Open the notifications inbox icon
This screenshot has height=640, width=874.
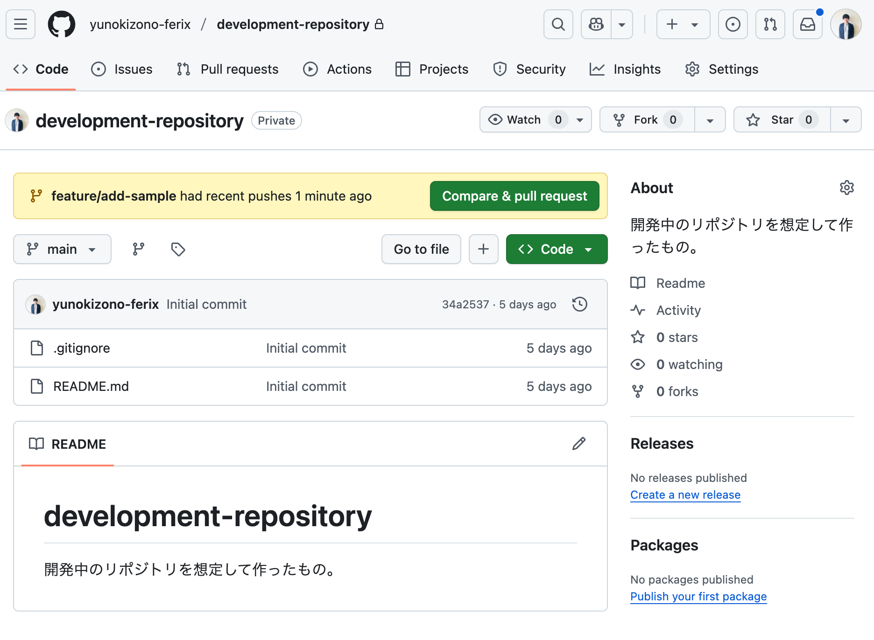808,24
